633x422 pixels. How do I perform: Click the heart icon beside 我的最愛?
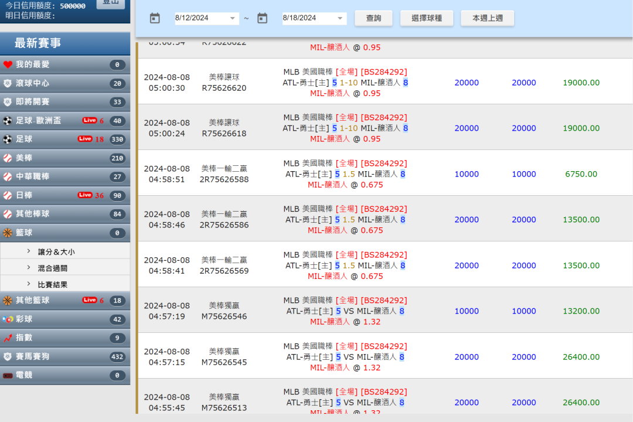coord(8,65)
